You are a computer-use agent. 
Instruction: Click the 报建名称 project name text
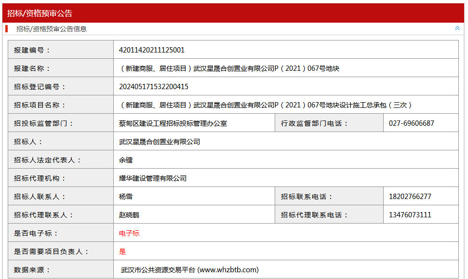coord(229,68)
